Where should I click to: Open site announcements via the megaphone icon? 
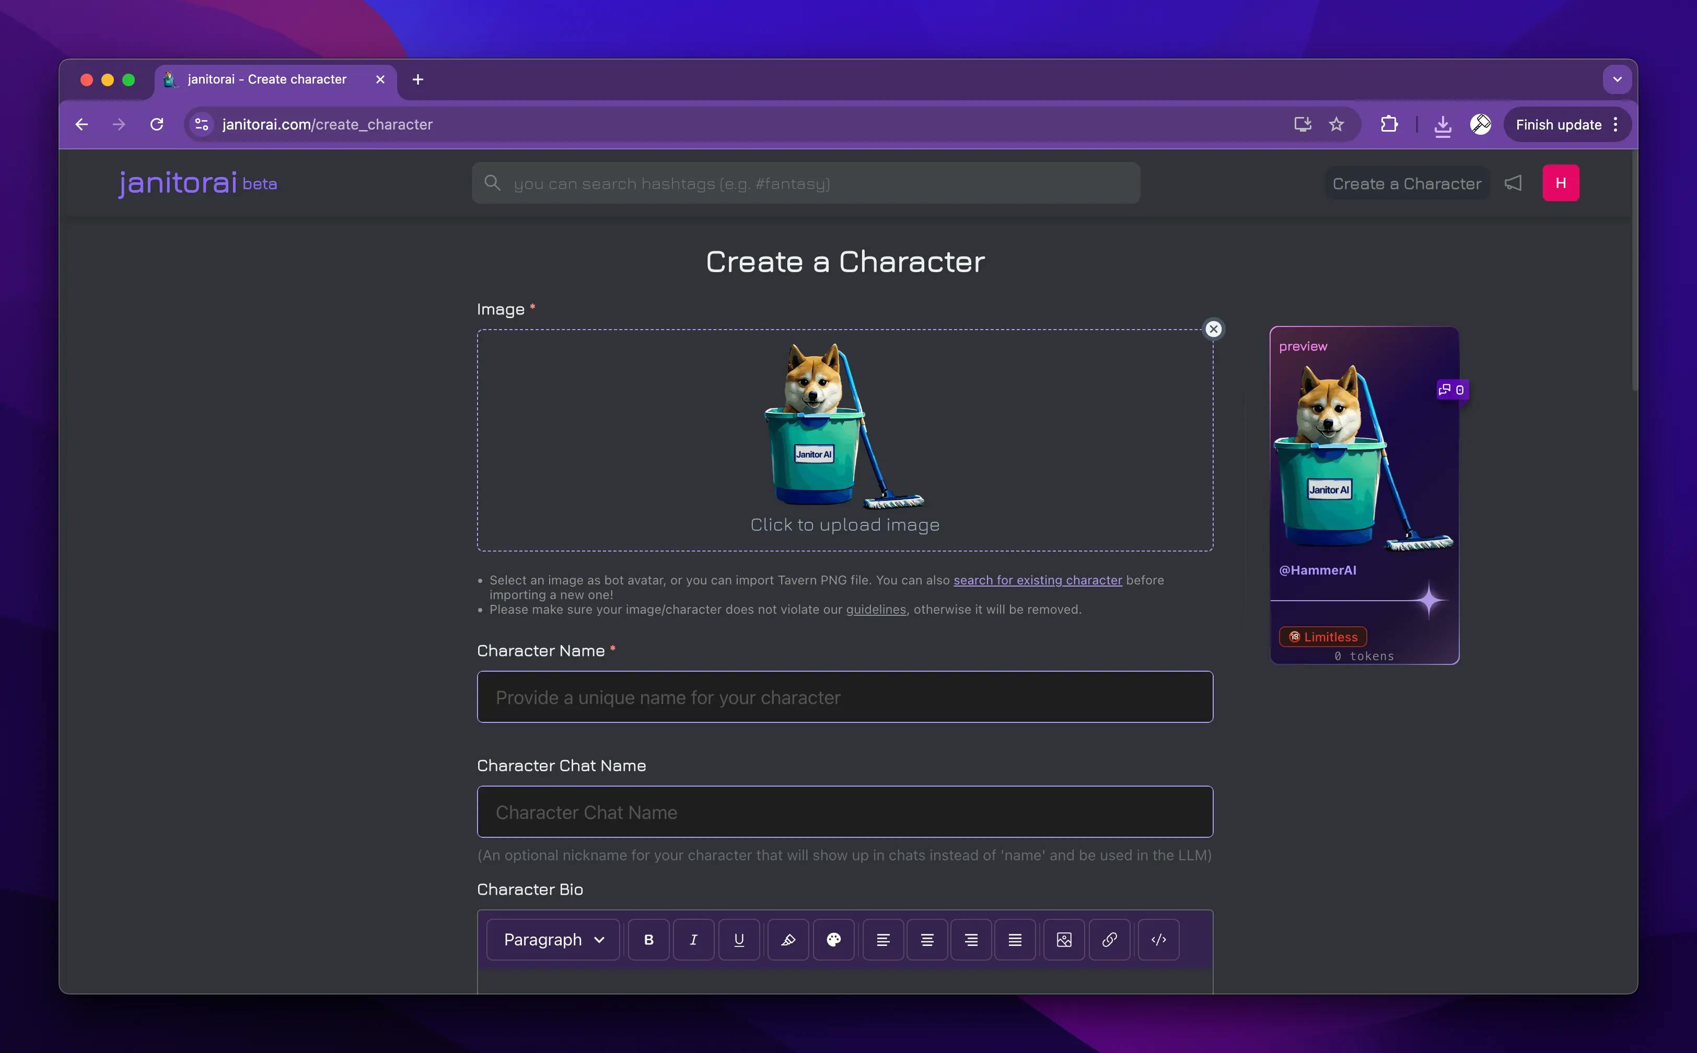pos(1513,182)
